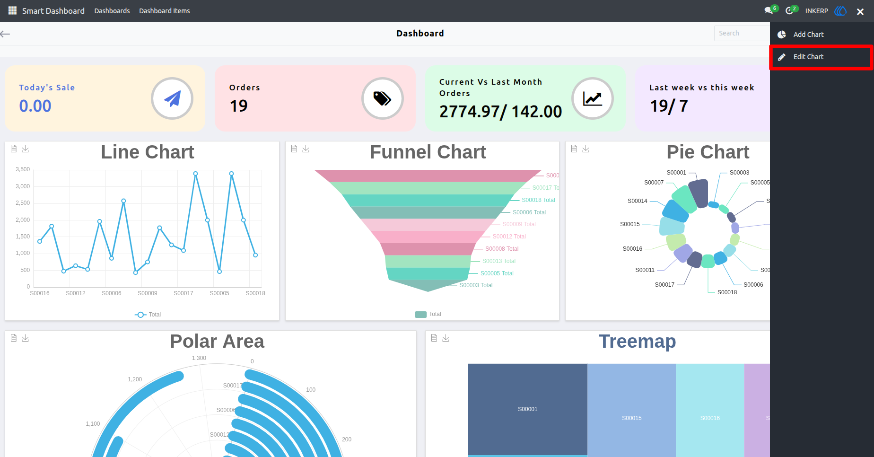This screenshot has height=457, width=874.
Task: Select the S00015 block in the Treemap
Action: click(x=632, y=410)
